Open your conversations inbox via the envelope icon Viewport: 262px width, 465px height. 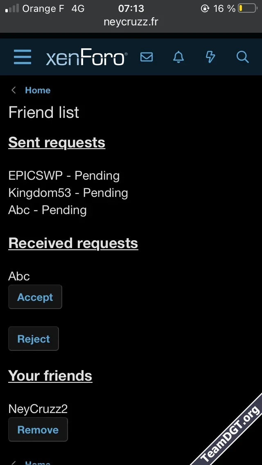147,57
